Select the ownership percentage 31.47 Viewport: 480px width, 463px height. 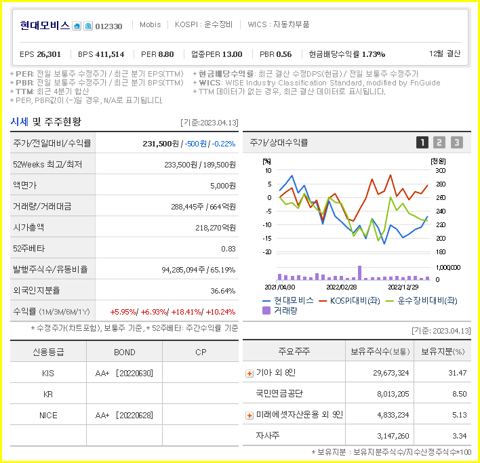(458, 373)
